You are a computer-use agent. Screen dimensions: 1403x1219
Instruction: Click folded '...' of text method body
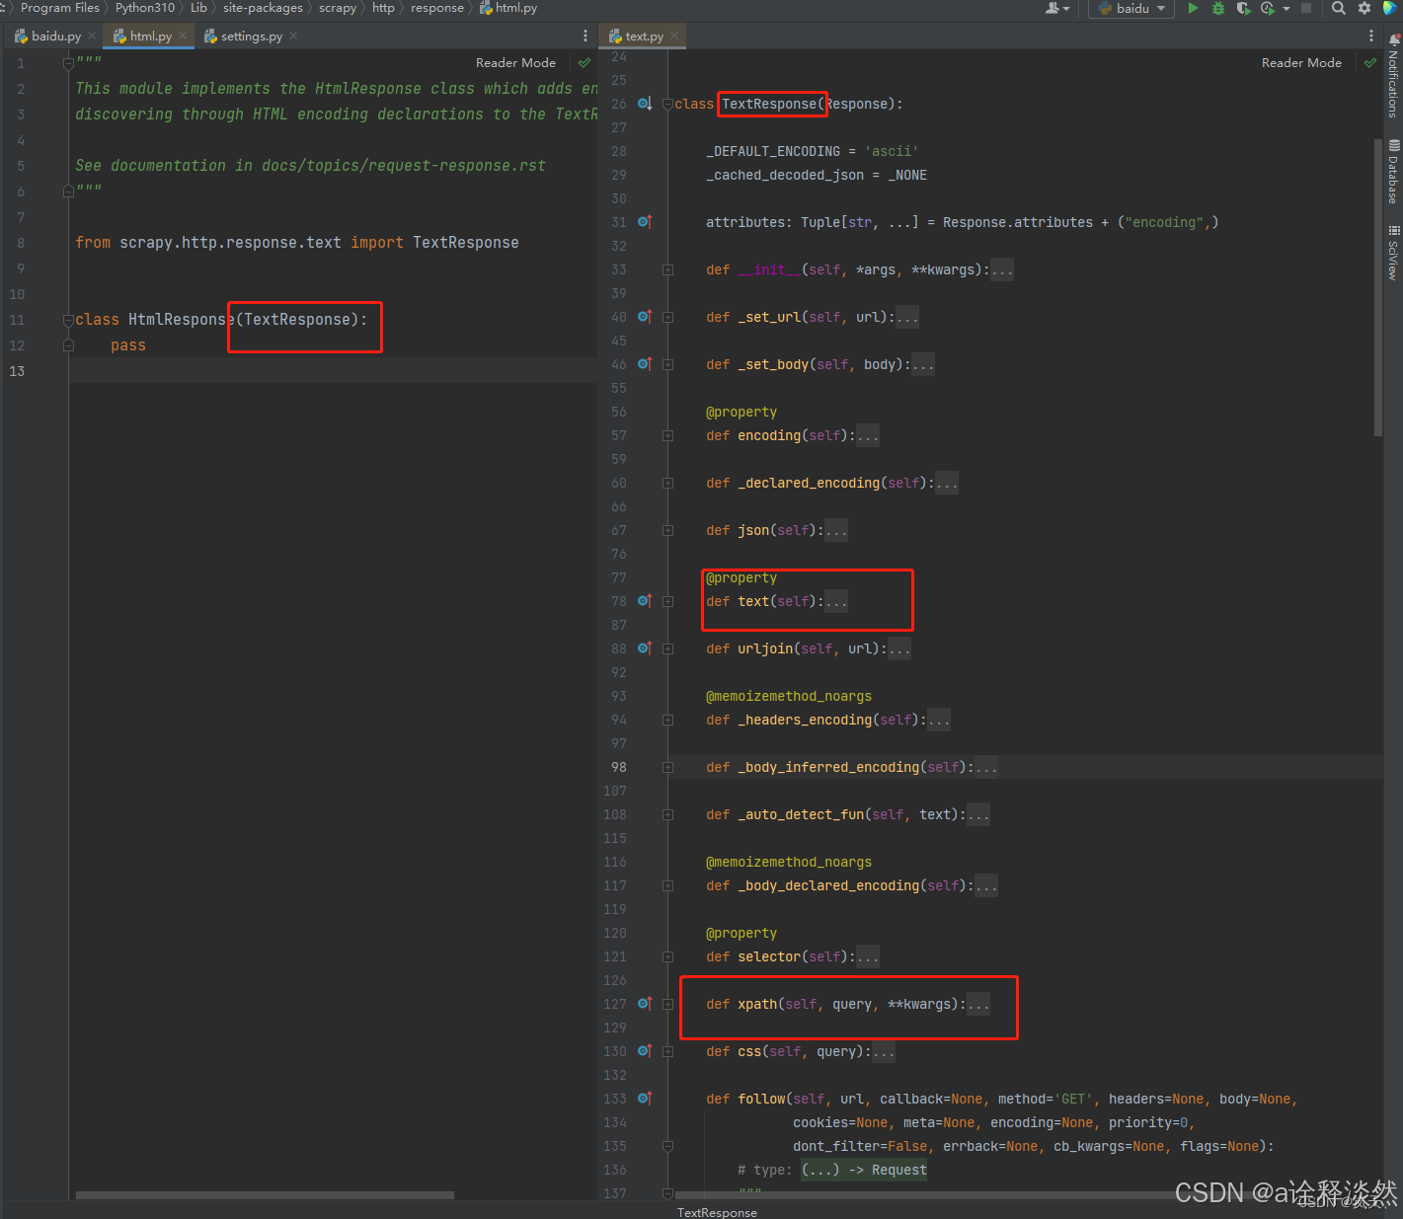(x=836, y=601)
